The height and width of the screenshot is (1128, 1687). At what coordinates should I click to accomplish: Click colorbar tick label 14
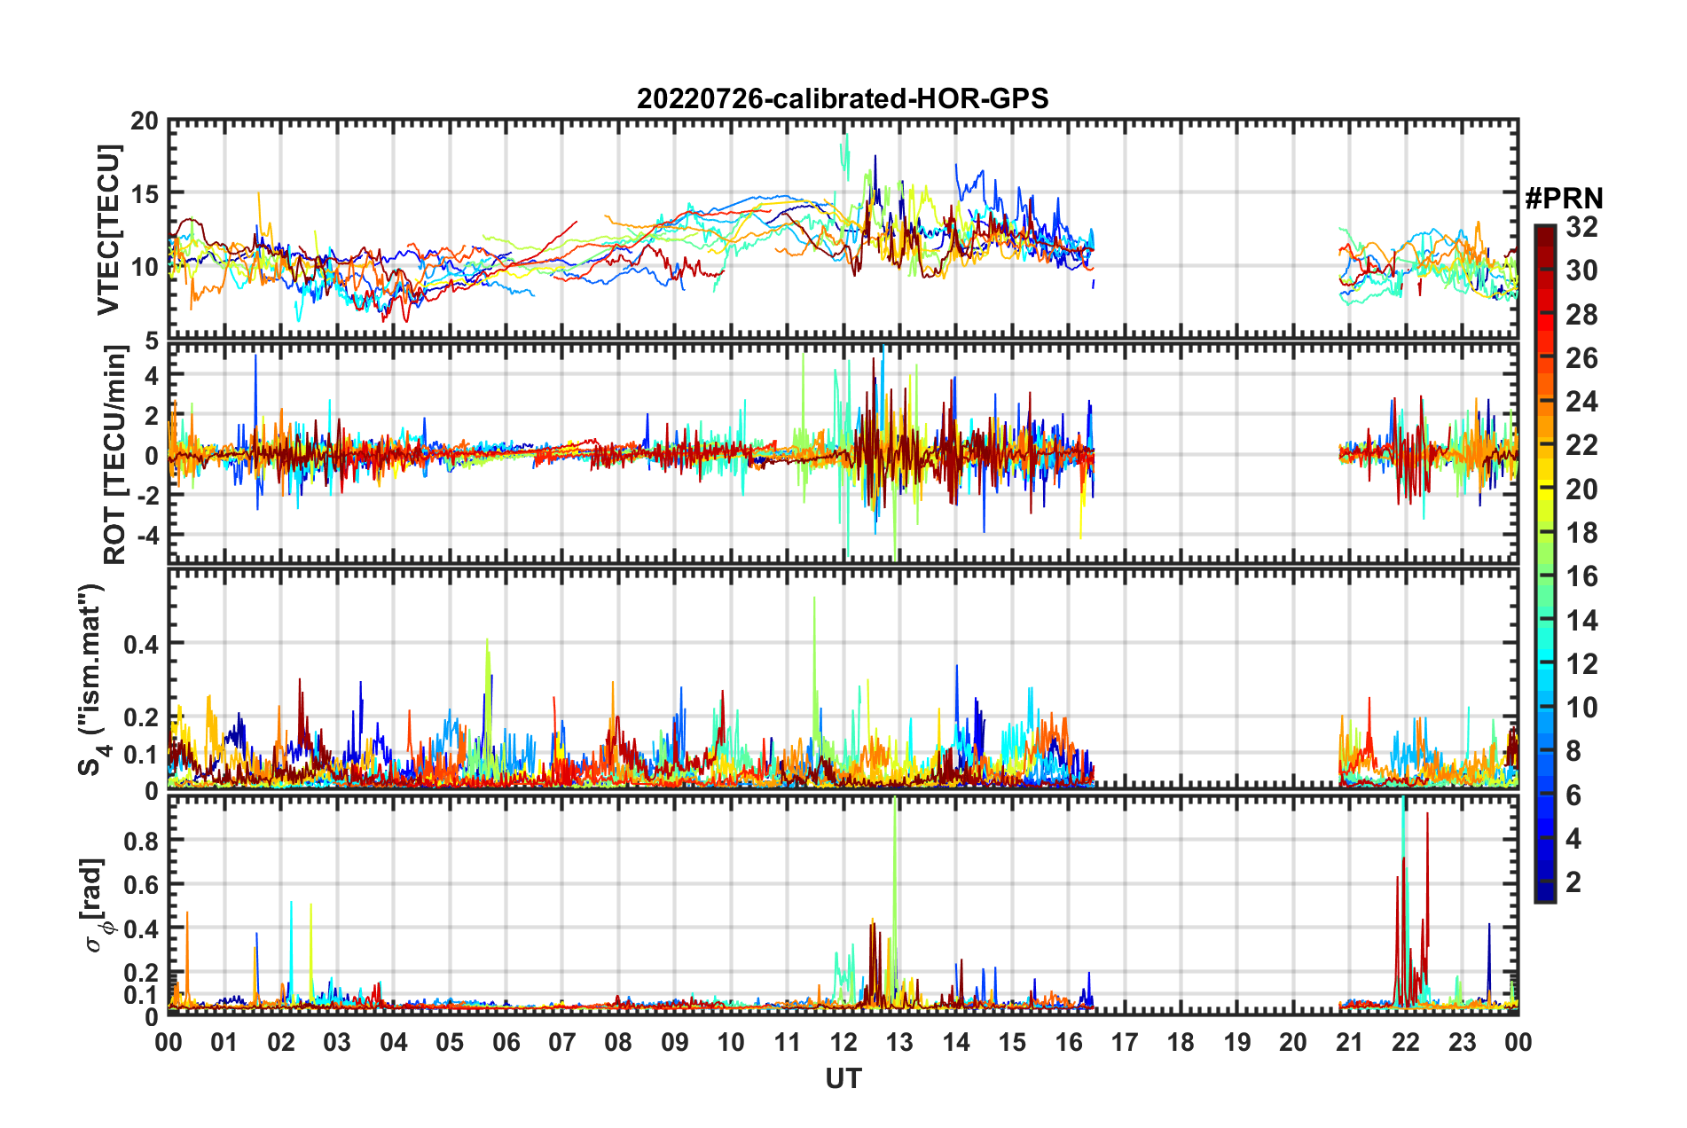(1581, 620)
